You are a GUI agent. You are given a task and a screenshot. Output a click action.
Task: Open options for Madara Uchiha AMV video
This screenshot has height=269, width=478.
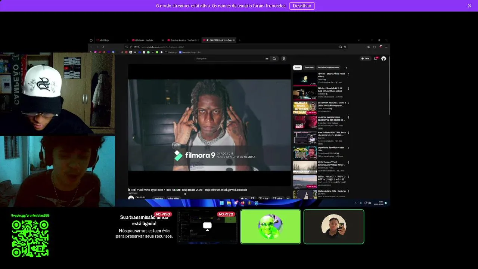348,191
